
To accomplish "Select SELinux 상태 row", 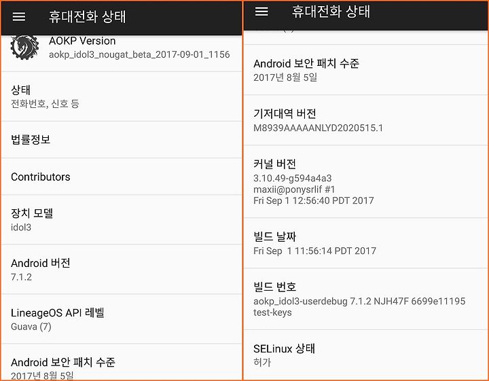I will click(x=366, y=355).
